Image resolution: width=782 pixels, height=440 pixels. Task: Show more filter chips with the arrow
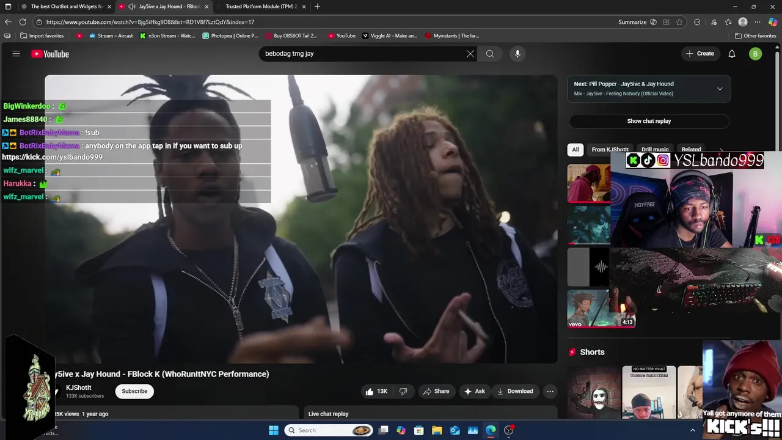721,149
